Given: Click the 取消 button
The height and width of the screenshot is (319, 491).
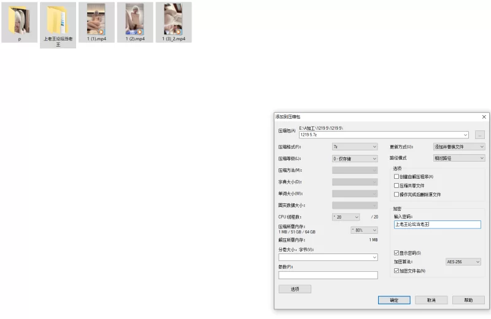Looking at the screenshot, I should tap(431, 300).
